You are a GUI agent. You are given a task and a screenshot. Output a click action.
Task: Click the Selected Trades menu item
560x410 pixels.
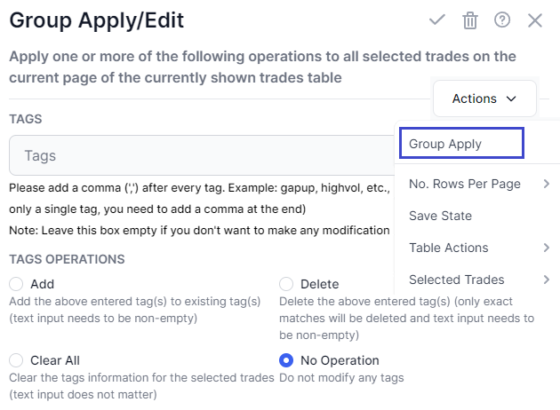(456, 280)
